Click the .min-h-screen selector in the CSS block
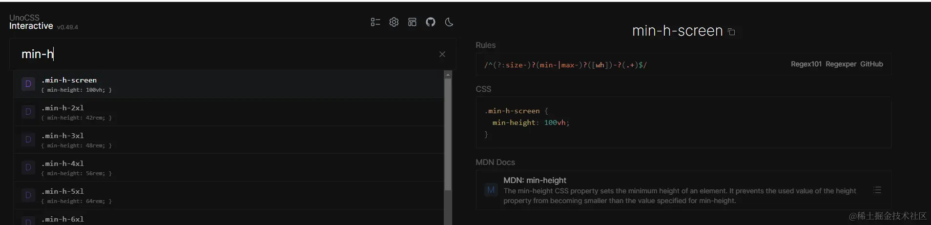The height and width of the screenshot is (225, 931). (512, 111)
